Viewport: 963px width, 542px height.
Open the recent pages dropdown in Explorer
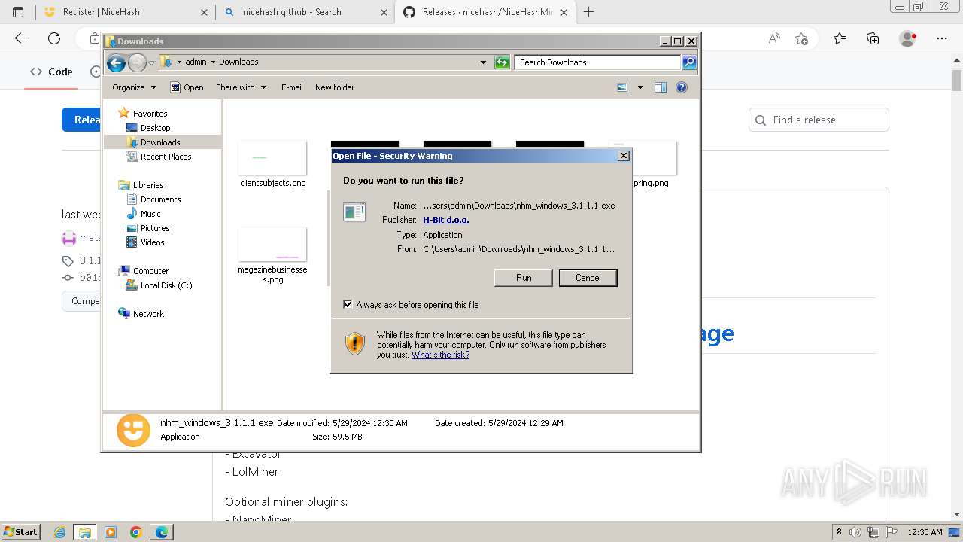click(x=151, y=63)
